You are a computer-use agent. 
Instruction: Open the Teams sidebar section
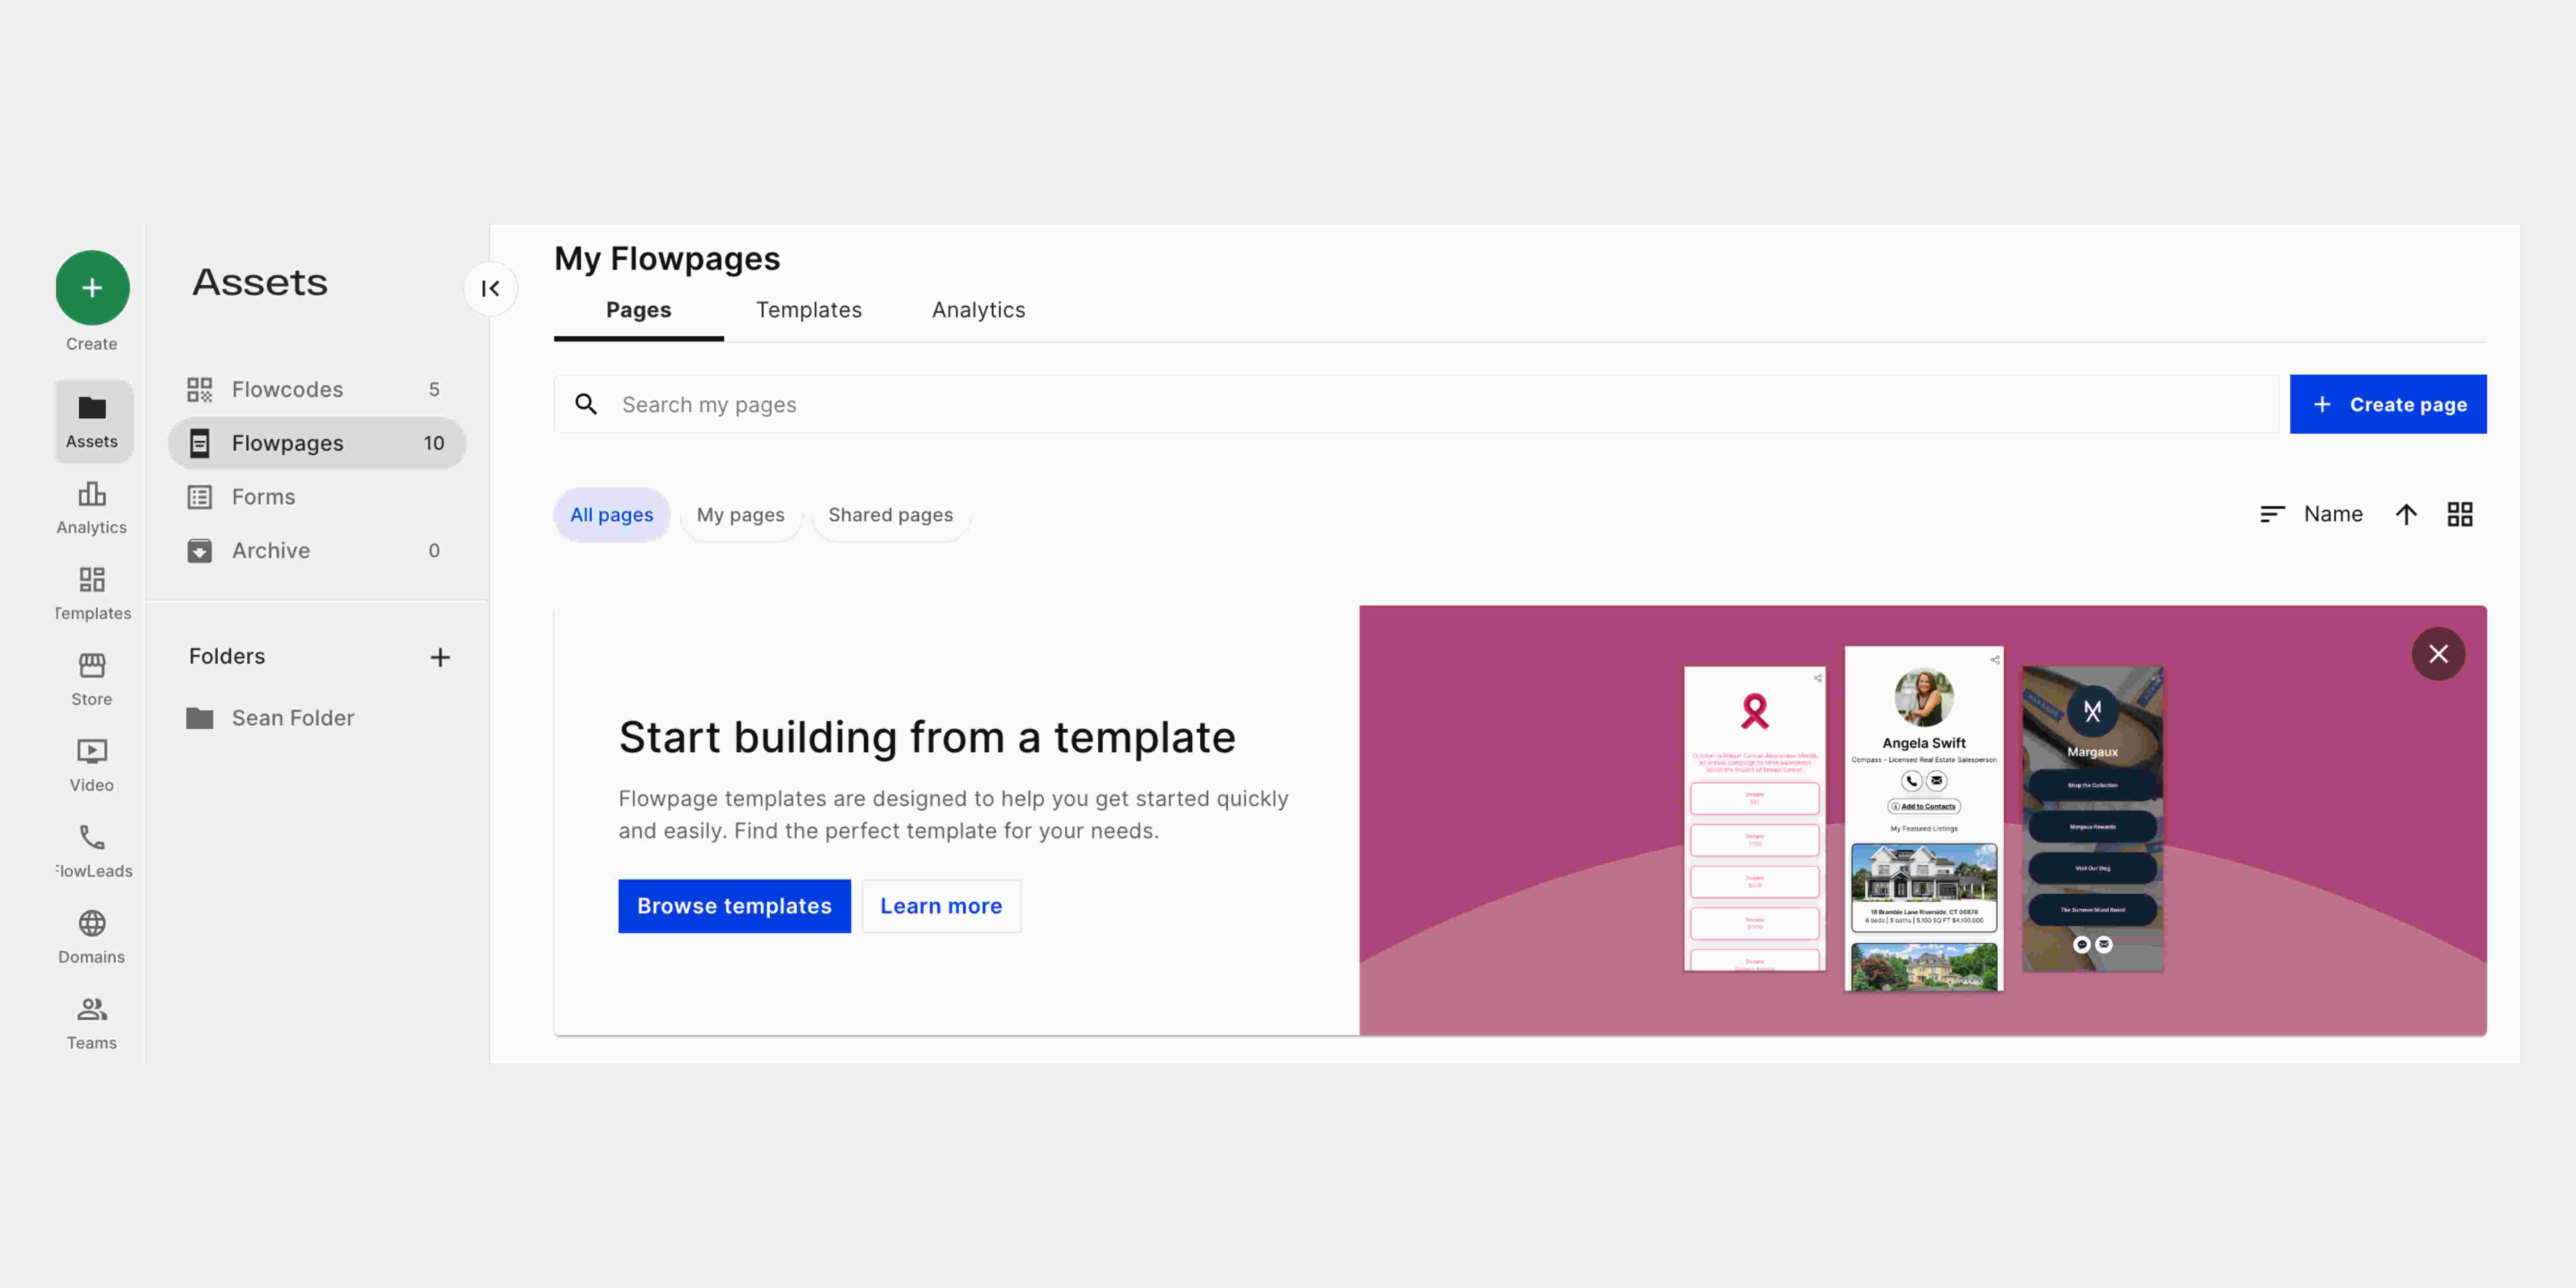(x=92, y=1023)
